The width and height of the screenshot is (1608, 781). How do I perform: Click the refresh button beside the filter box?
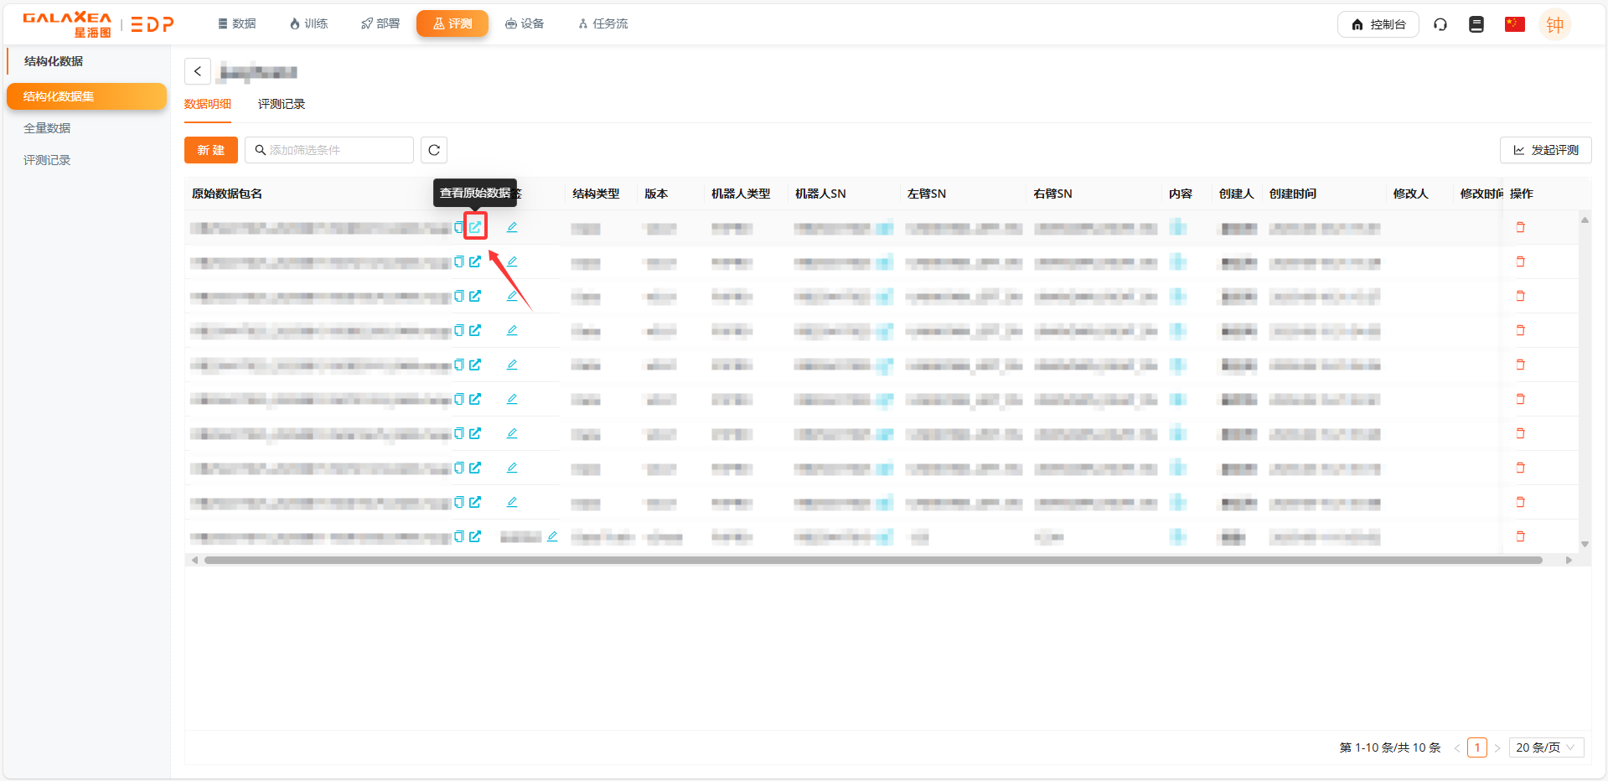(x=434, y=150)
